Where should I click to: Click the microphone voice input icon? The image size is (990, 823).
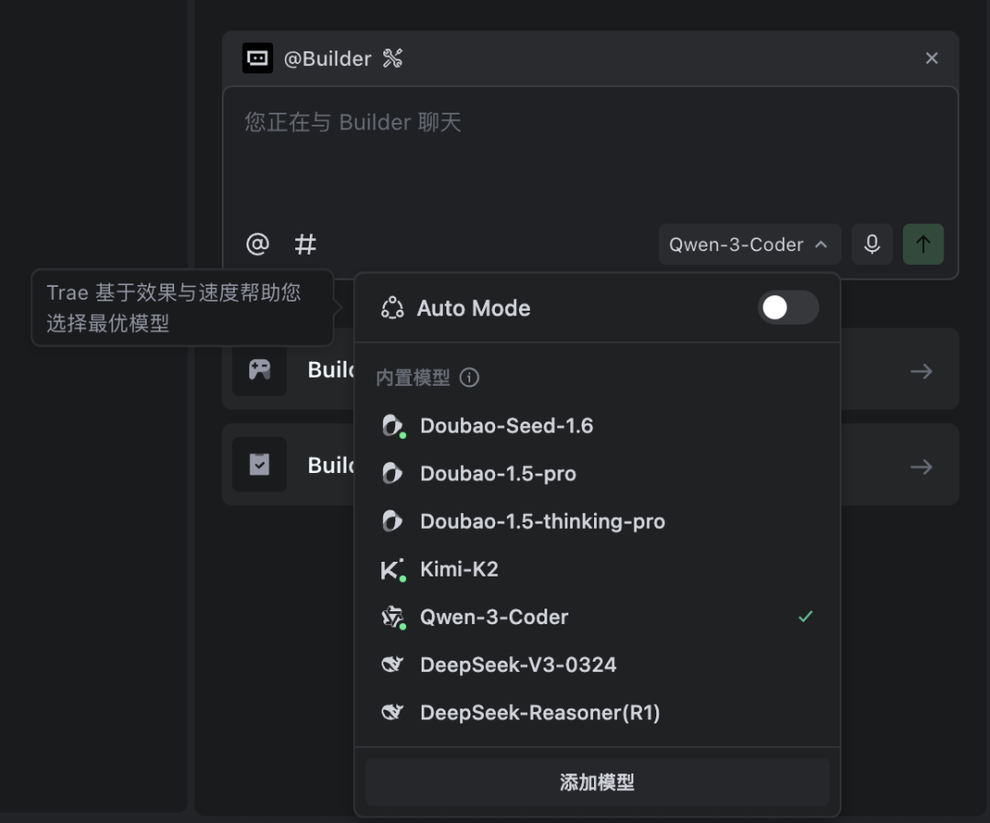click(872, 245)
